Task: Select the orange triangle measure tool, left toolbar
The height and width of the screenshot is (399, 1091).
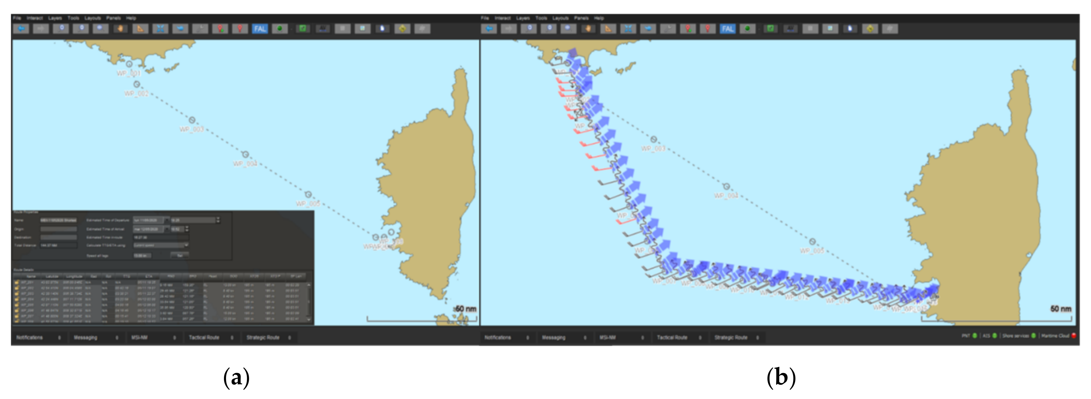Action: pyautogui.click(x=141, y=29)
